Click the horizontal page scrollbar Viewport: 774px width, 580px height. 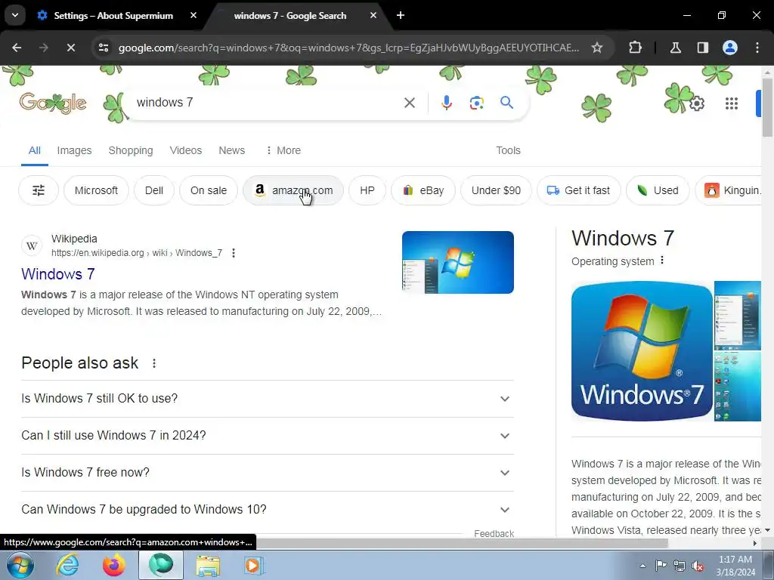(x=462, y=543)
